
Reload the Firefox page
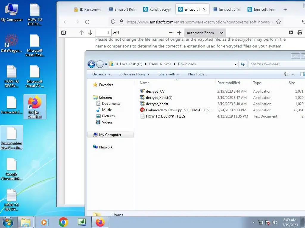87,22
